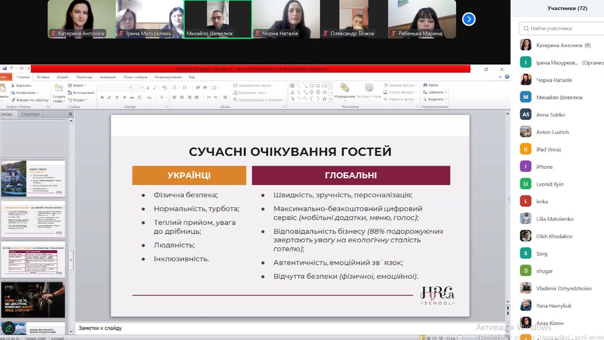Image resolution: width=604 pixels, height=340 pixels.
Task: Toggle italic (К) formatting
Action: 109,97
